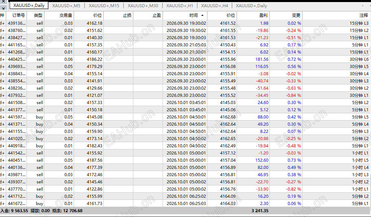Click the close price 4150.43

pyautogui.click(x=228, y=45)
